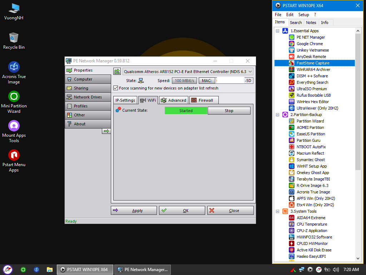
Task: Open AIDA64 Extreme item
Action: pyautogui.click(x=311, y=218)
